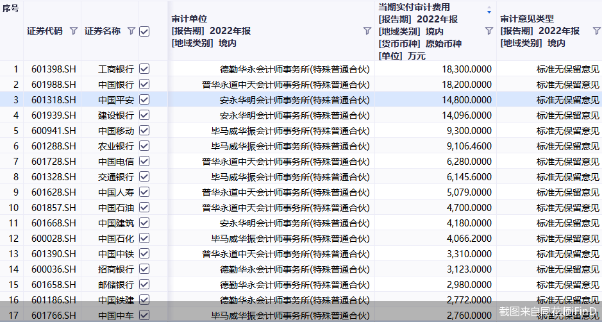Click the 建设银行 name cell

116,115
